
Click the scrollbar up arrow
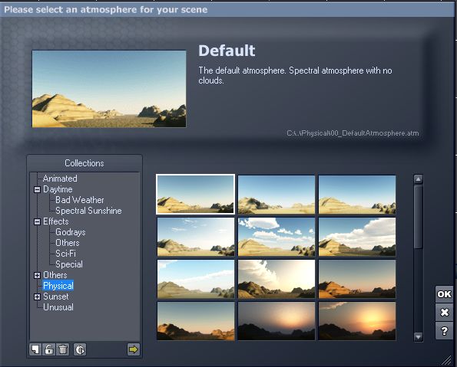[419, 179]
